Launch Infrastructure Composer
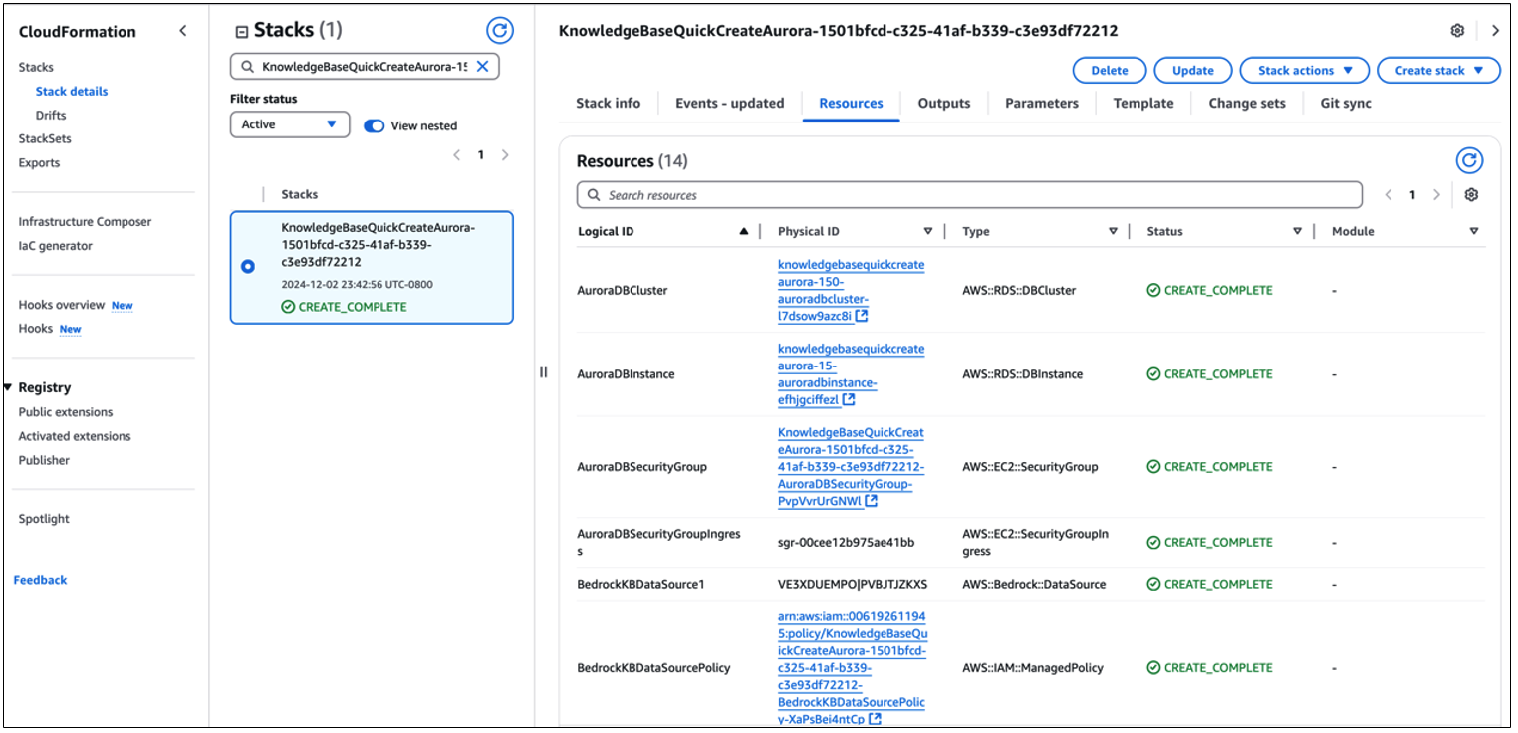This screenshot has height=733, width=1518. pyautogui.click(x=85, y=221)
